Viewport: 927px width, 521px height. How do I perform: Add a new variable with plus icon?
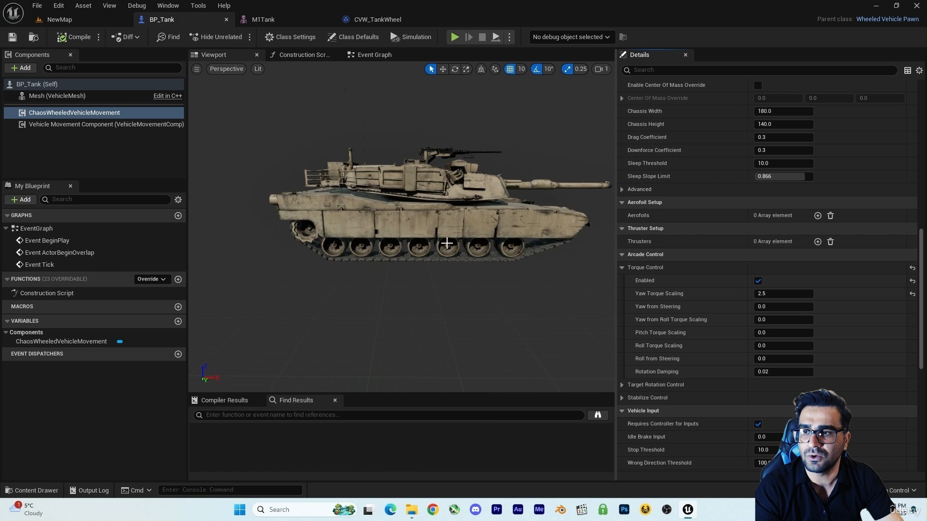178,321
